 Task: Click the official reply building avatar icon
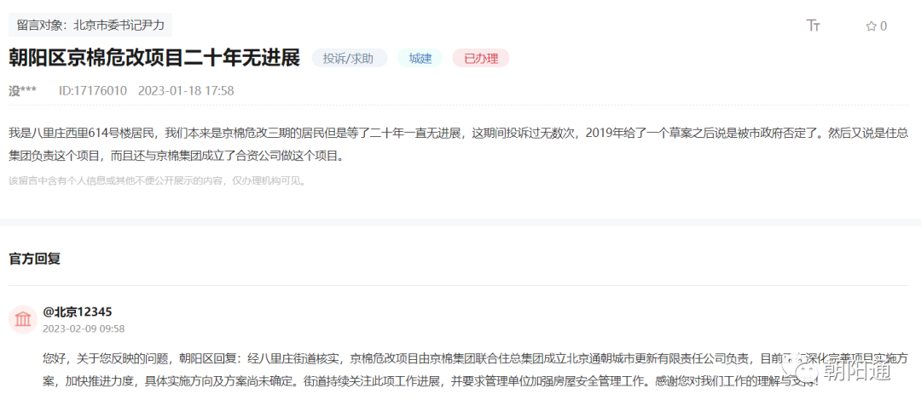[23, 319]
